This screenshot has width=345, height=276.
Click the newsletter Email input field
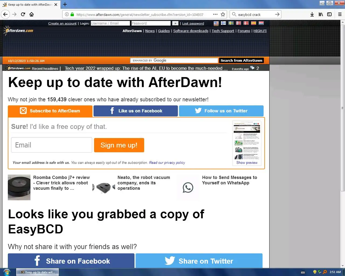(x=51, y=145)
